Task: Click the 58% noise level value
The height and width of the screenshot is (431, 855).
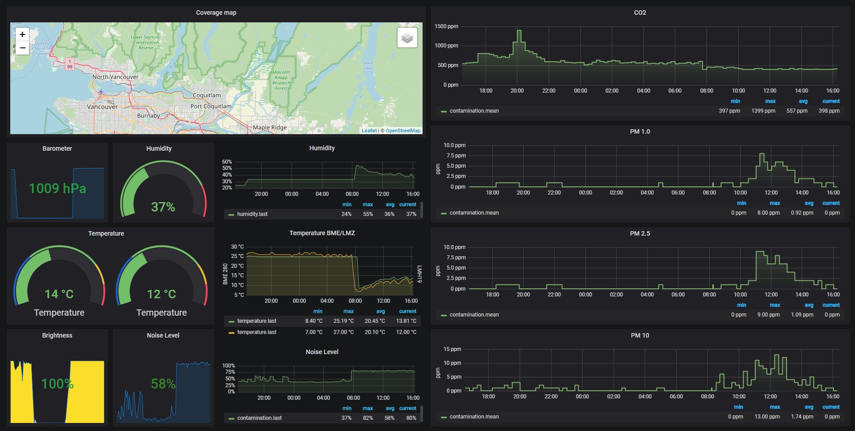Action: 163,384
